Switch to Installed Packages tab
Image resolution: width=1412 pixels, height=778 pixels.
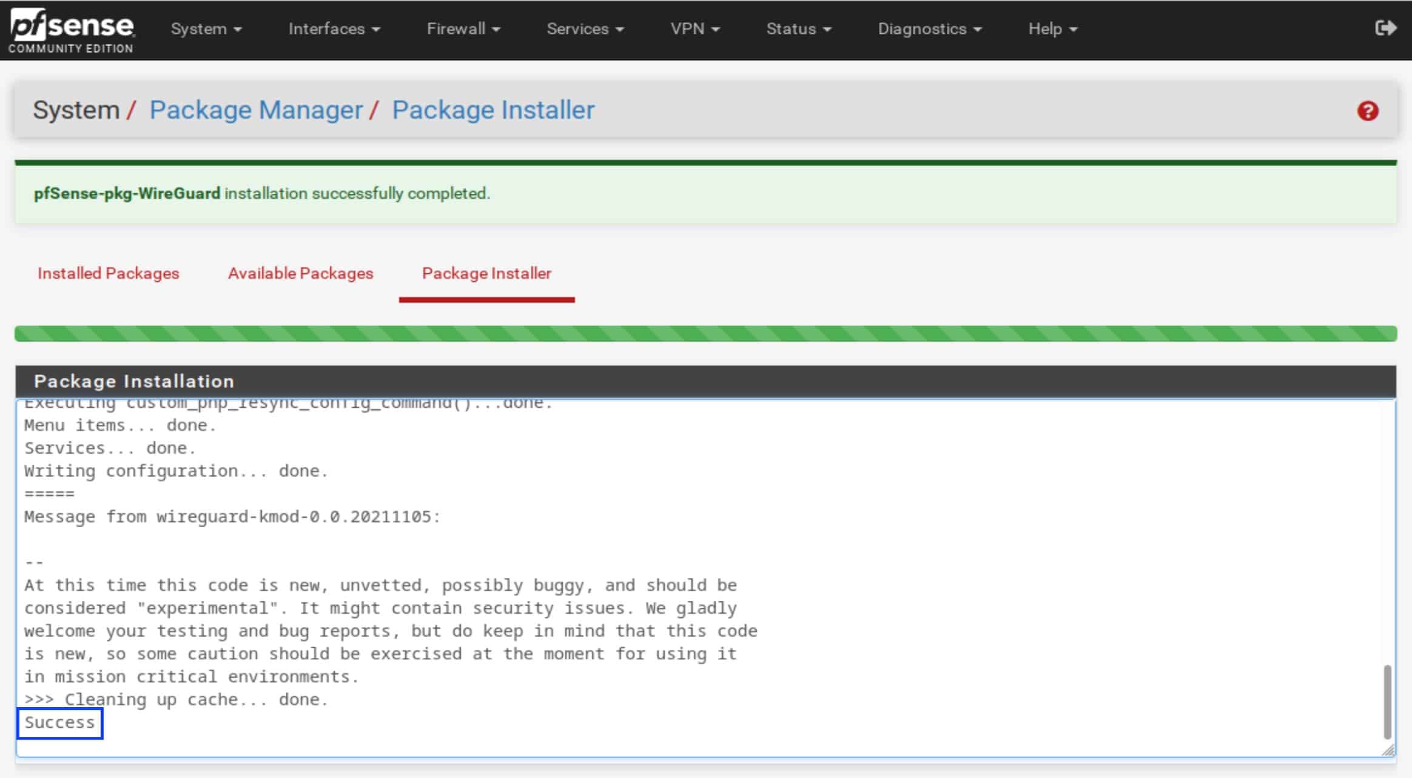click(109, 273)
